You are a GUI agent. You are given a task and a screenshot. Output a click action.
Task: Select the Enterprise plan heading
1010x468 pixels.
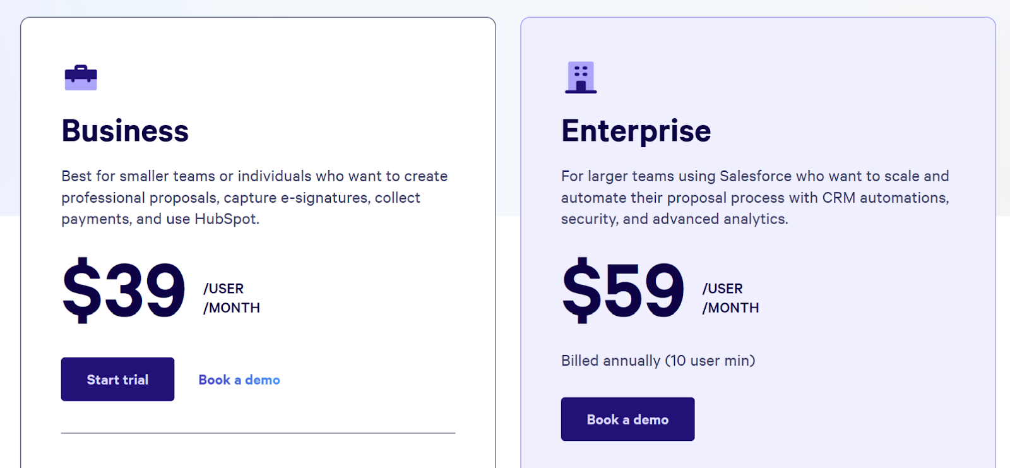(x=636, y=131)
